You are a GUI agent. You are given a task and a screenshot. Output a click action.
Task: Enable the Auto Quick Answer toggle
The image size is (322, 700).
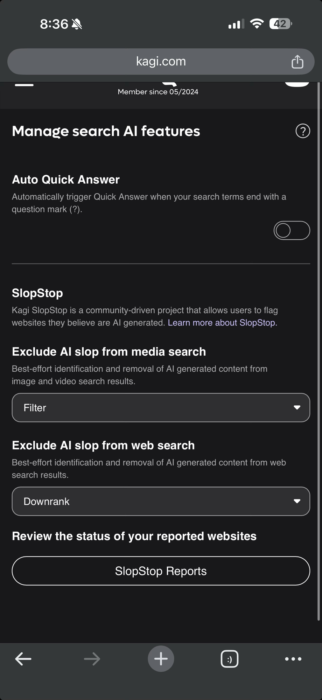click(292, 230)
